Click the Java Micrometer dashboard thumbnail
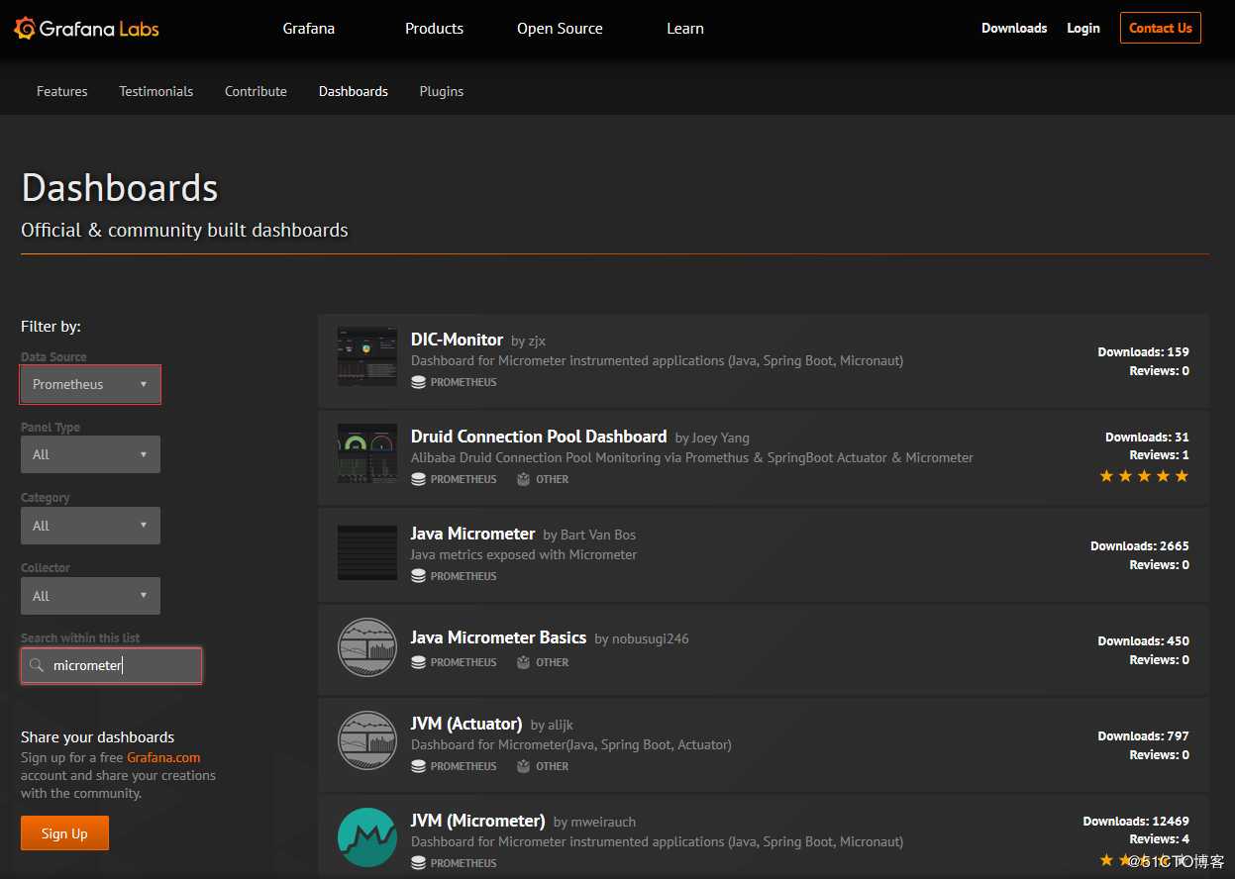Image resolution: width=1235 pixels, height=879 pixels. pos(366,552)
